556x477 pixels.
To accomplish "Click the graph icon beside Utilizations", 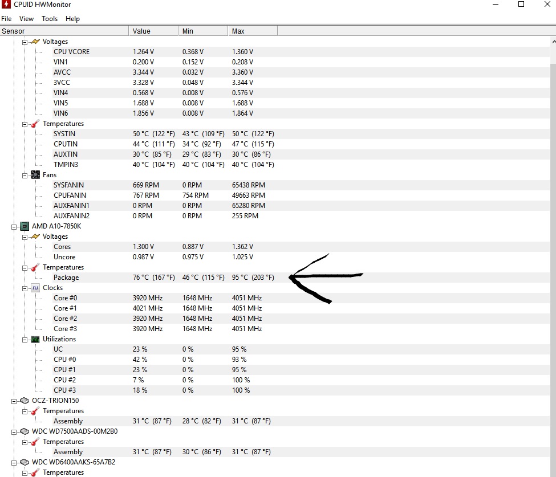I will pyautogui.click(x=35, y=339).
